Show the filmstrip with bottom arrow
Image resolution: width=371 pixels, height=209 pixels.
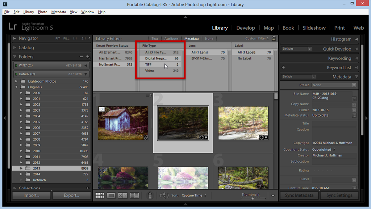pos(185,204)
